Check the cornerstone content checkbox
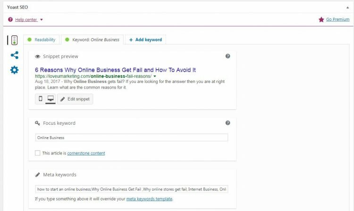354x211 pixels. [37, 153]
